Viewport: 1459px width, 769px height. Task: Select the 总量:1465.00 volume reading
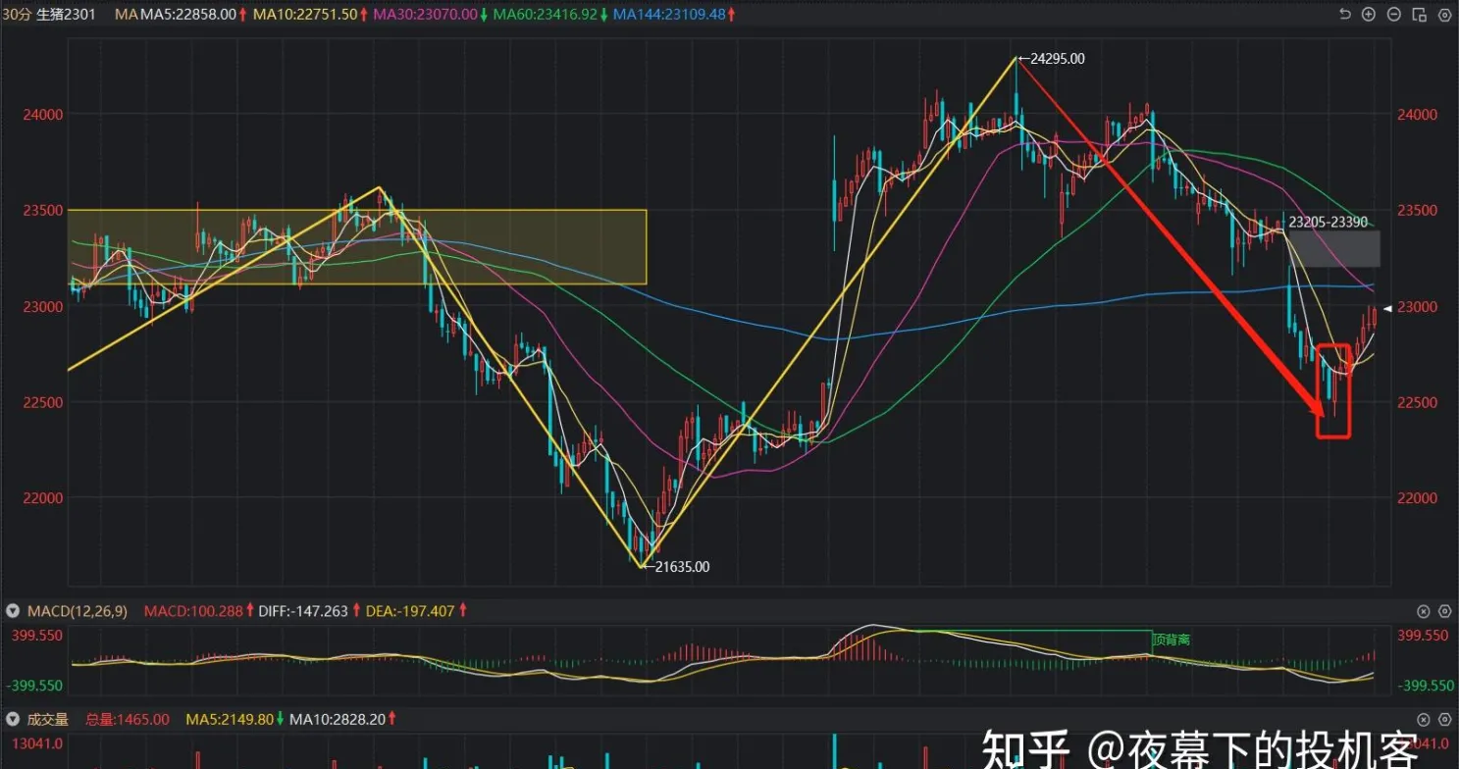pyautogui.click(x=128, y=719)
